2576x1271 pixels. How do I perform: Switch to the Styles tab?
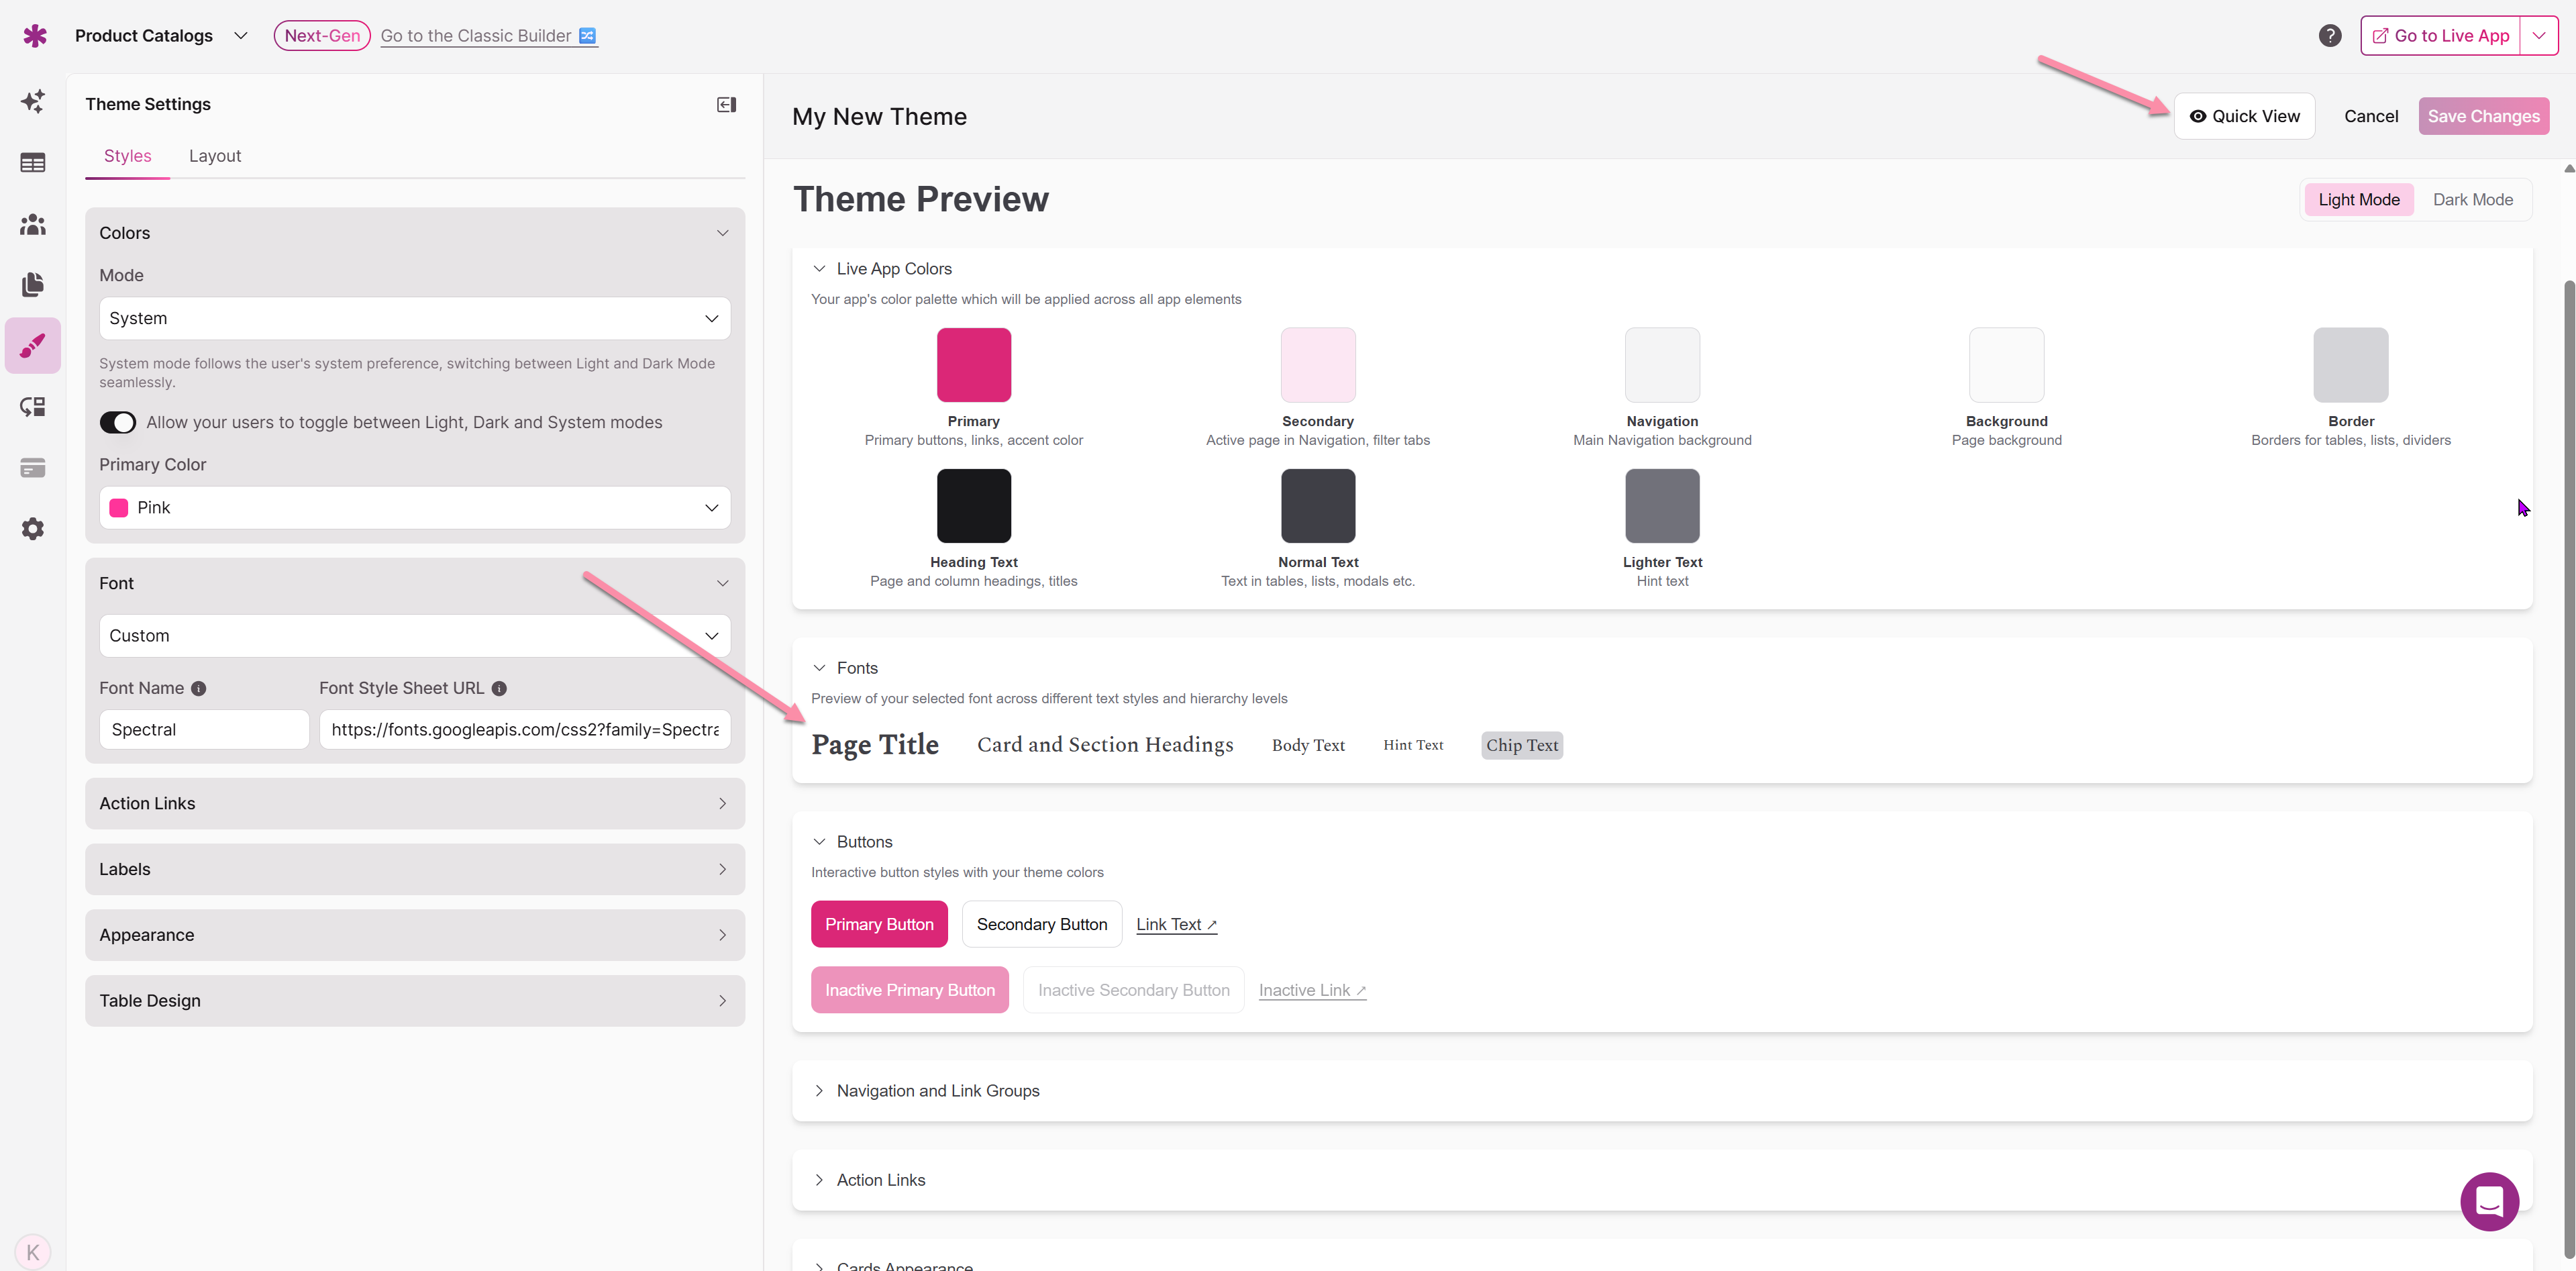pos(127,156)
